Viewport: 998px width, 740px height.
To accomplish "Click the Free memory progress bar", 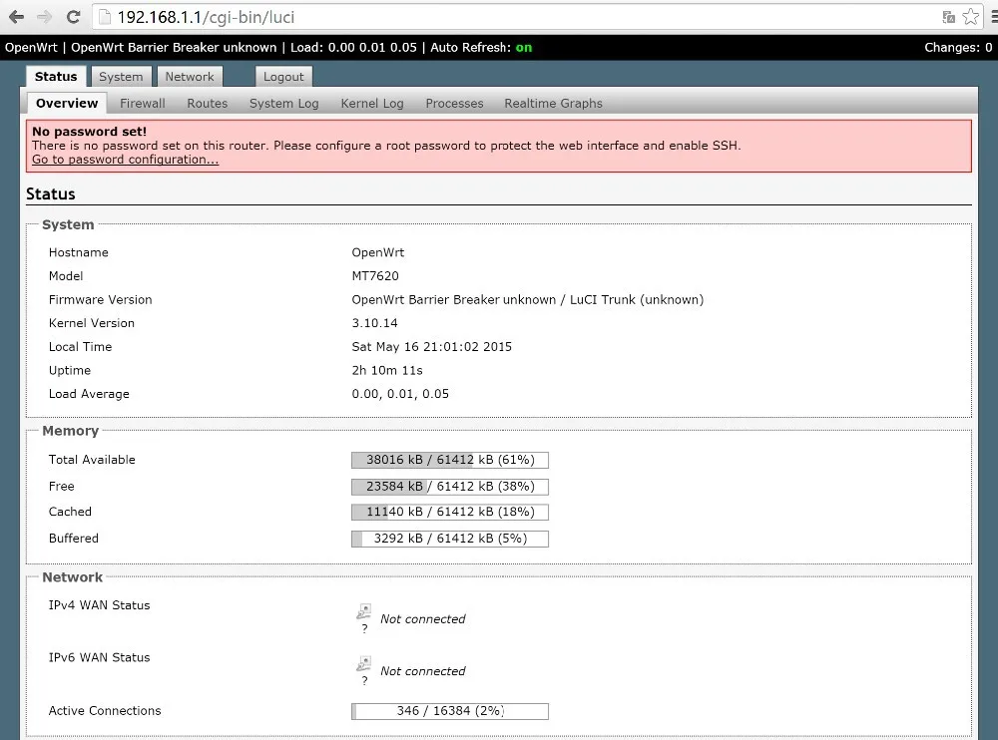I will [450, 487].
